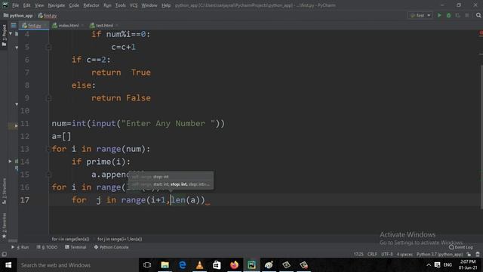Open the Python Console tool window

coord(111,247)
